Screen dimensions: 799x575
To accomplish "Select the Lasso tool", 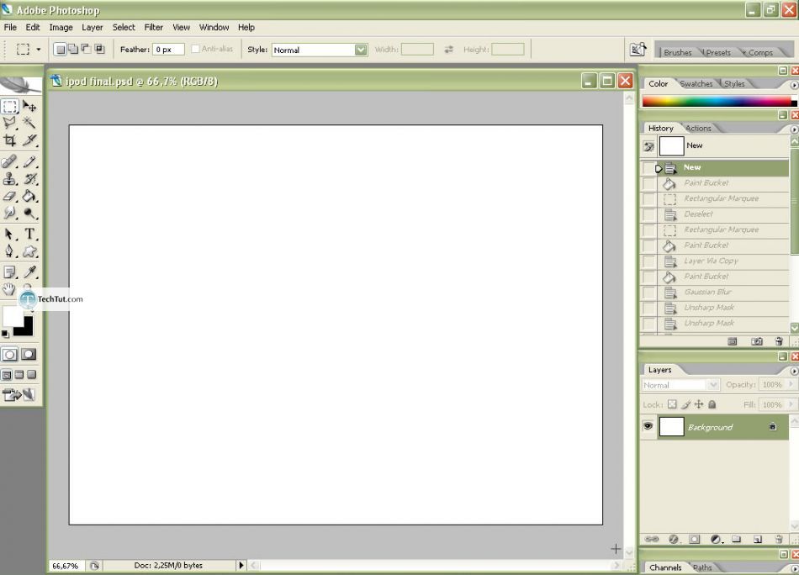I will 10,123.
